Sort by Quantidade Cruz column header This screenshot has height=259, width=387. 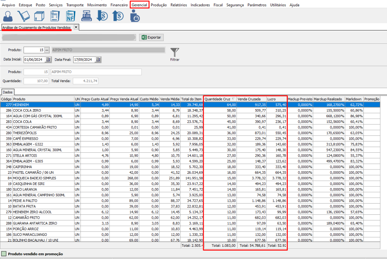tap(217, 99)
